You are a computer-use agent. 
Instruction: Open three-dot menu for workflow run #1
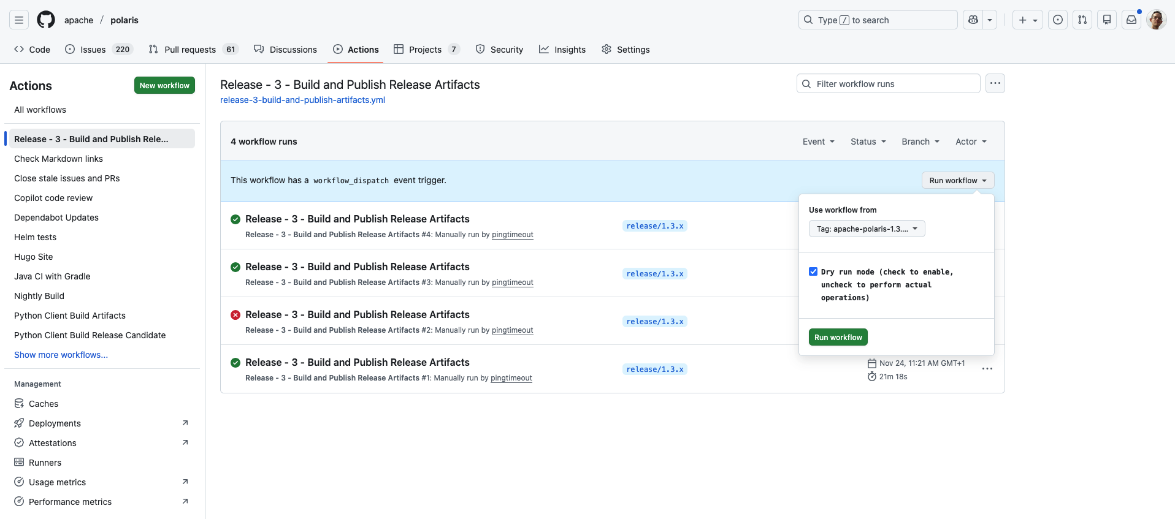pos(987,369)
